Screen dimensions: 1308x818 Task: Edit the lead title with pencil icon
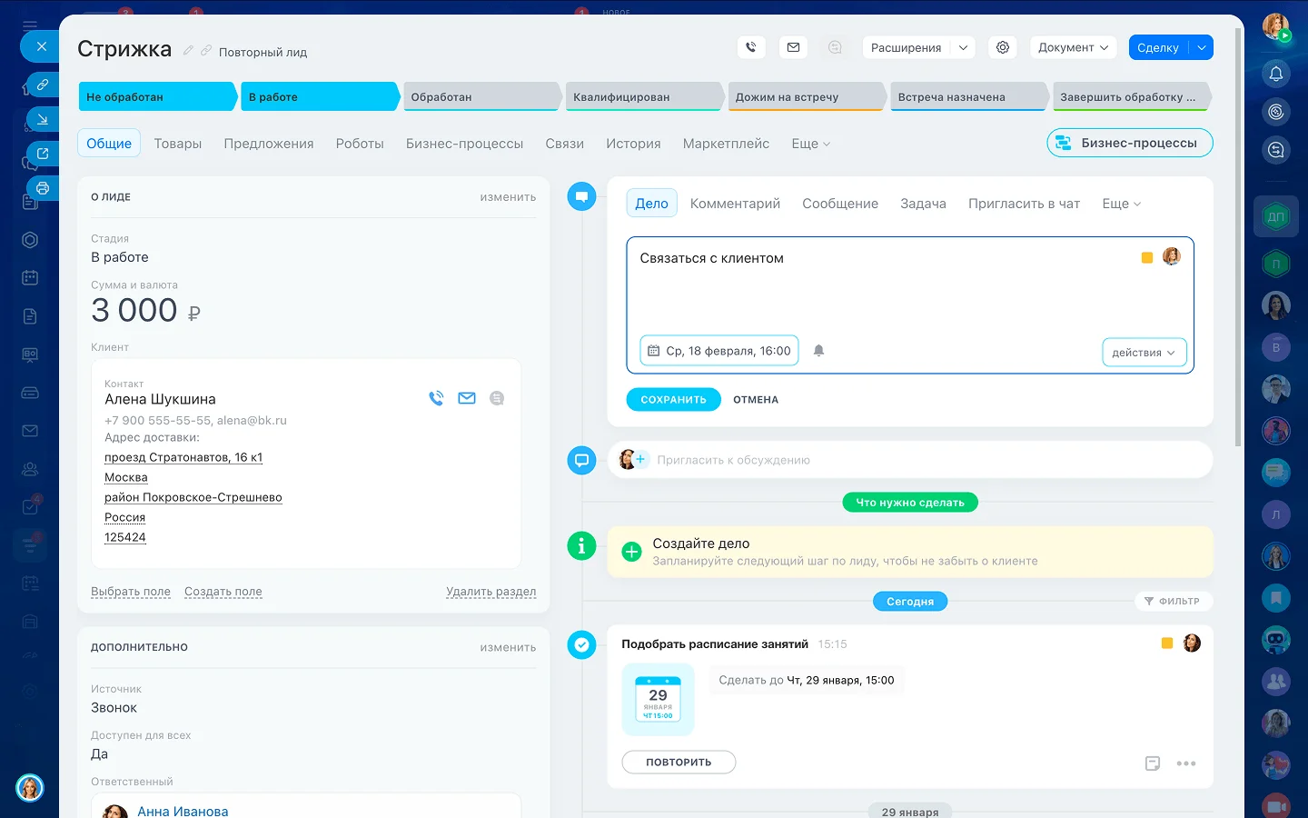pos(188,50)
